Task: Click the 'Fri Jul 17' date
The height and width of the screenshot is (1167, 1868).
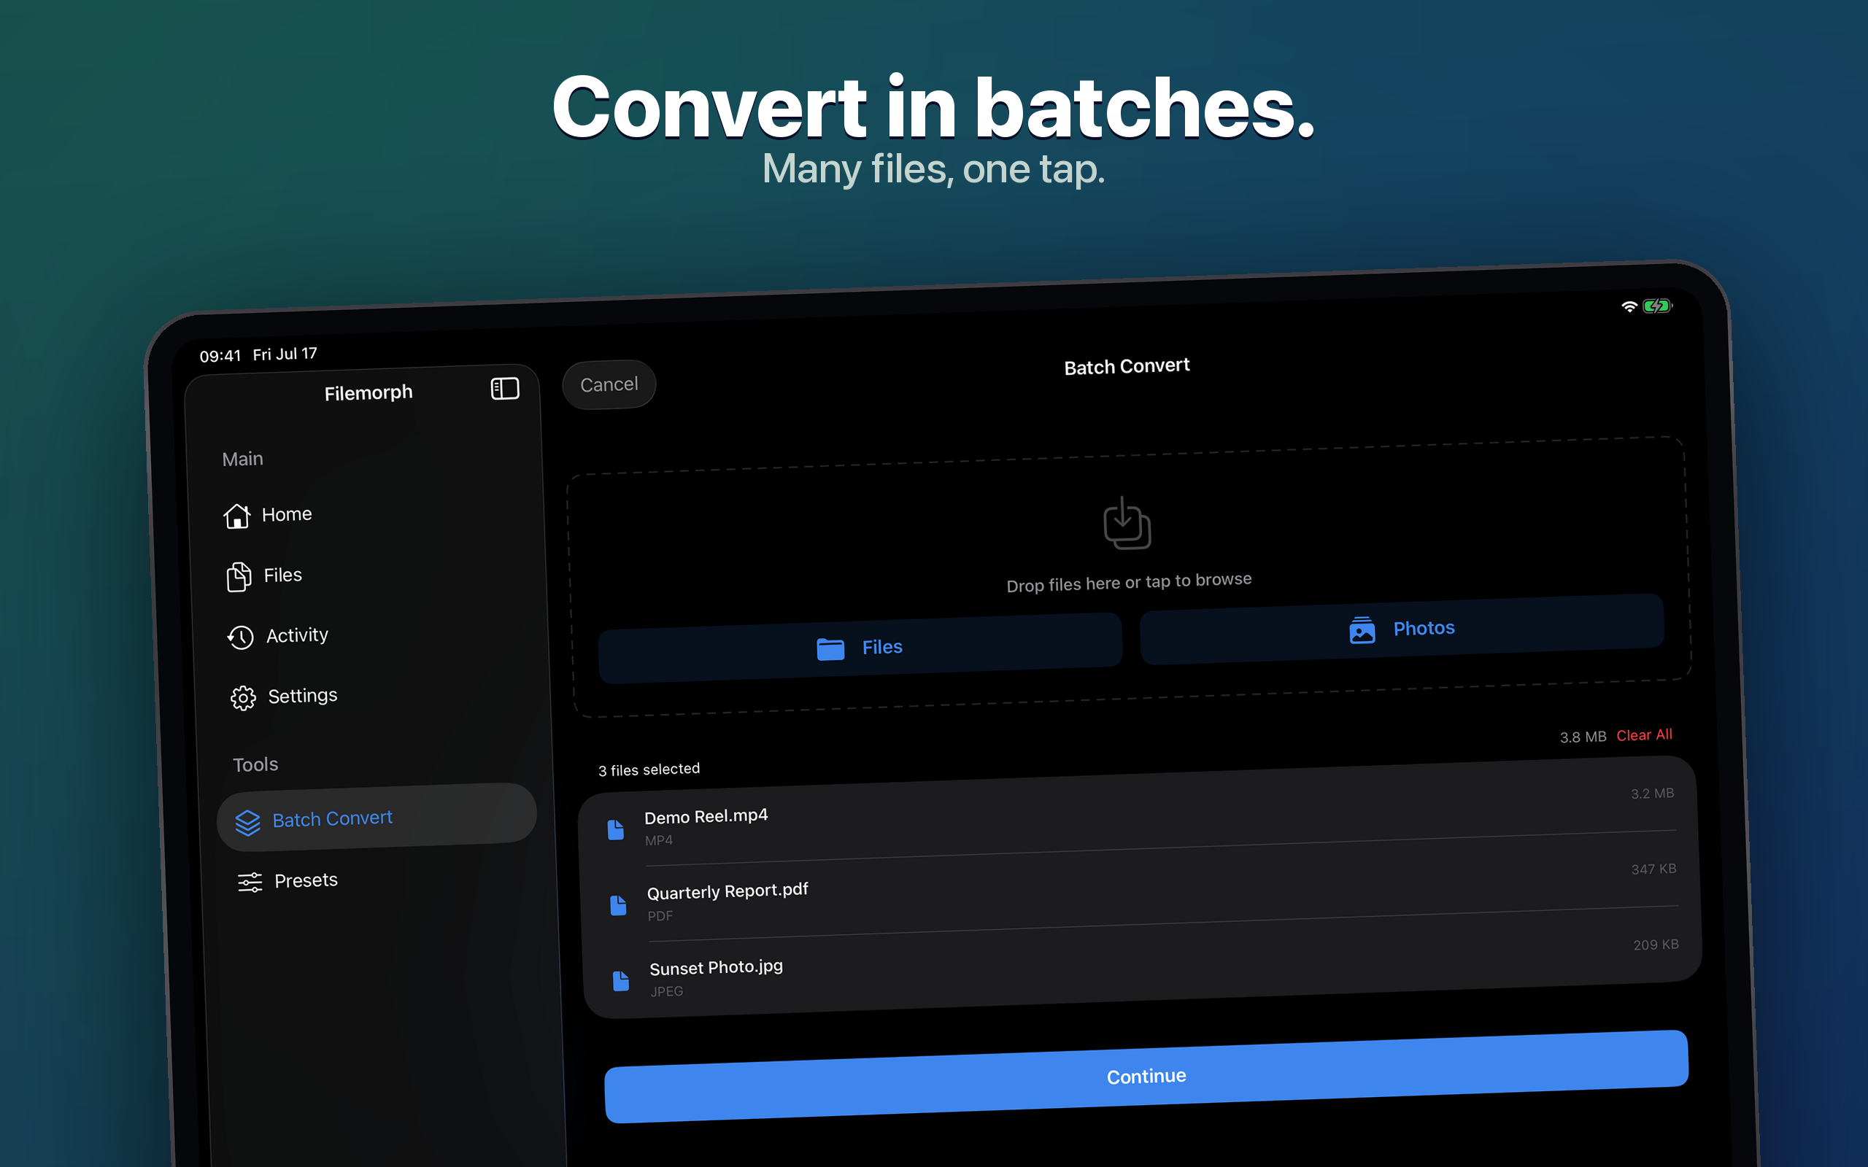Action: (285, 354)
